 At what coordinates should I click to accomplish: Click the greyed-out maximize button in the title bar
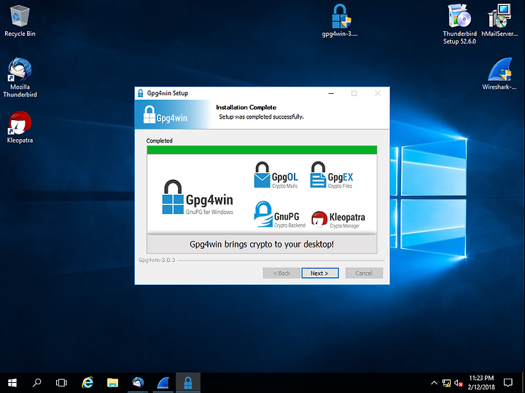354,93
